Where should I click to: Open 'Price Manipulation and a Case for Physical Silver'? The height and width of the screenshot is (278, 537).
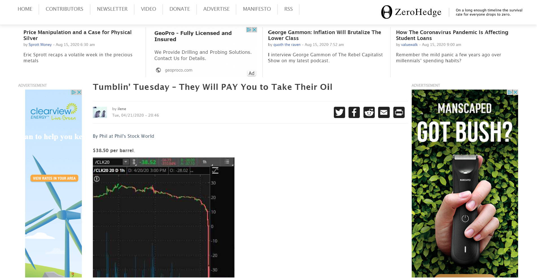77,35
